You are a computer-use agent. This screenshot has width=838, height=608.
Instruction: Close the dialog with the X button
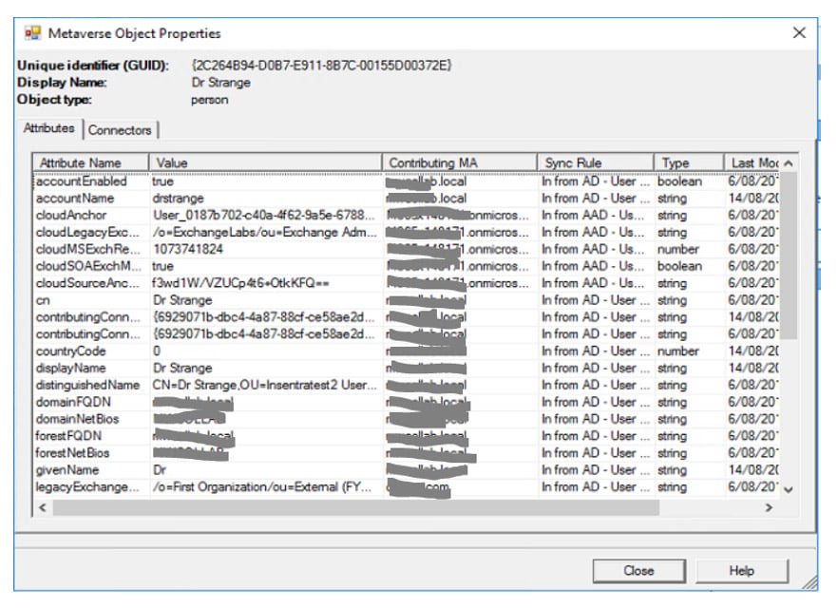[x=798, y=33]
